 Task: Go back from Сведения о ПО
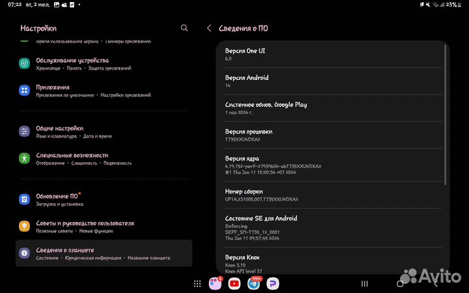click(x=209, y=28)
